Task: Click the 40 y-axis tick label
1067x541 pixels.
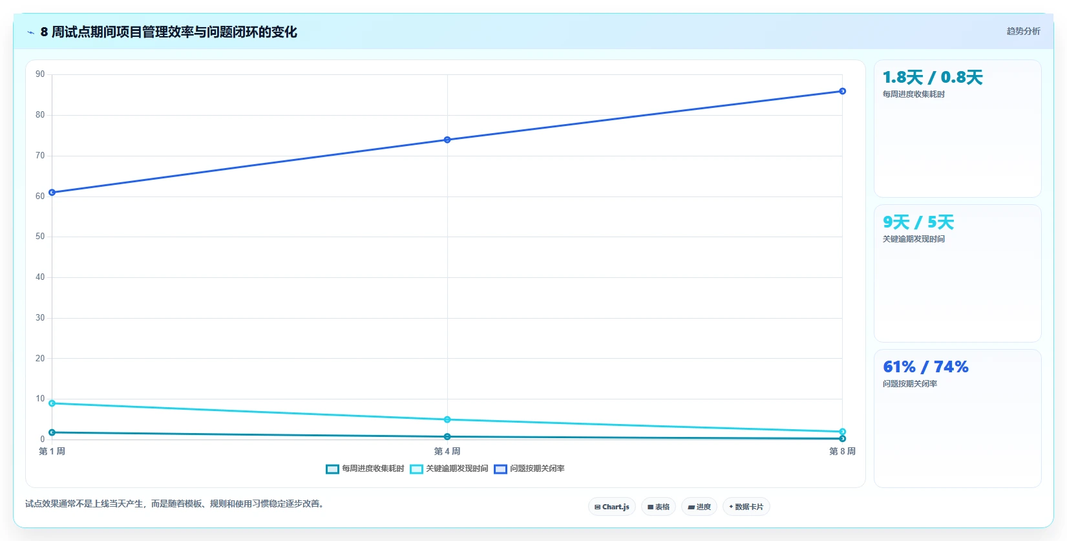Action: (40, 277)
